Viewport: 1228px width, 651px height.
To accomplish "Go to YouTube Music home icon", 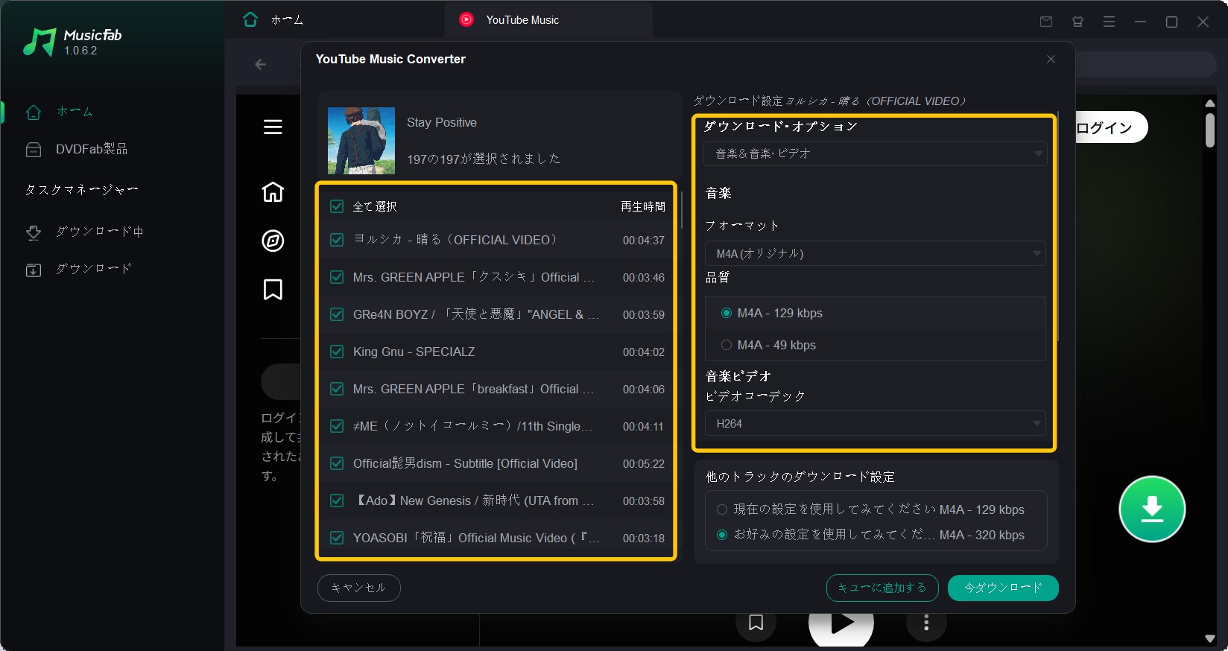I will [x=273, y=191].
